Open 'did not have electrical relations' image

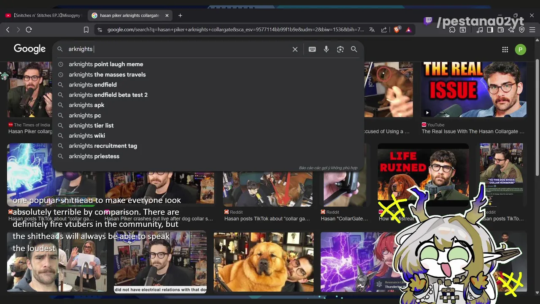pyautogui.click(x=160, y=262)
